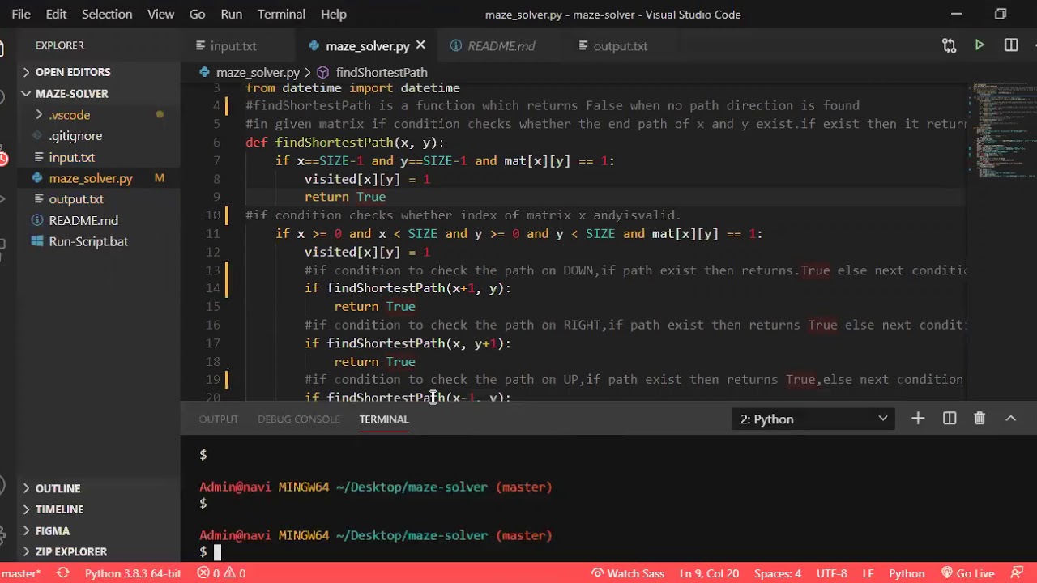
Task: Open the Selection menu
Action: coord(107,14)
